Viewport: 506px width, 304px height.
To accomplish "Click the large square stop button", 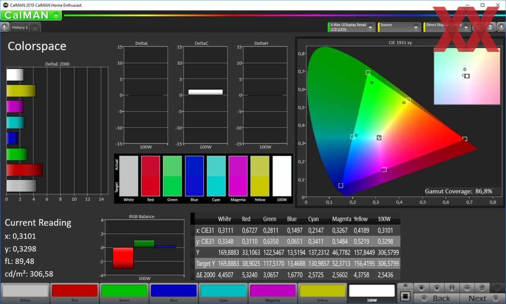I will coord(405,296).
